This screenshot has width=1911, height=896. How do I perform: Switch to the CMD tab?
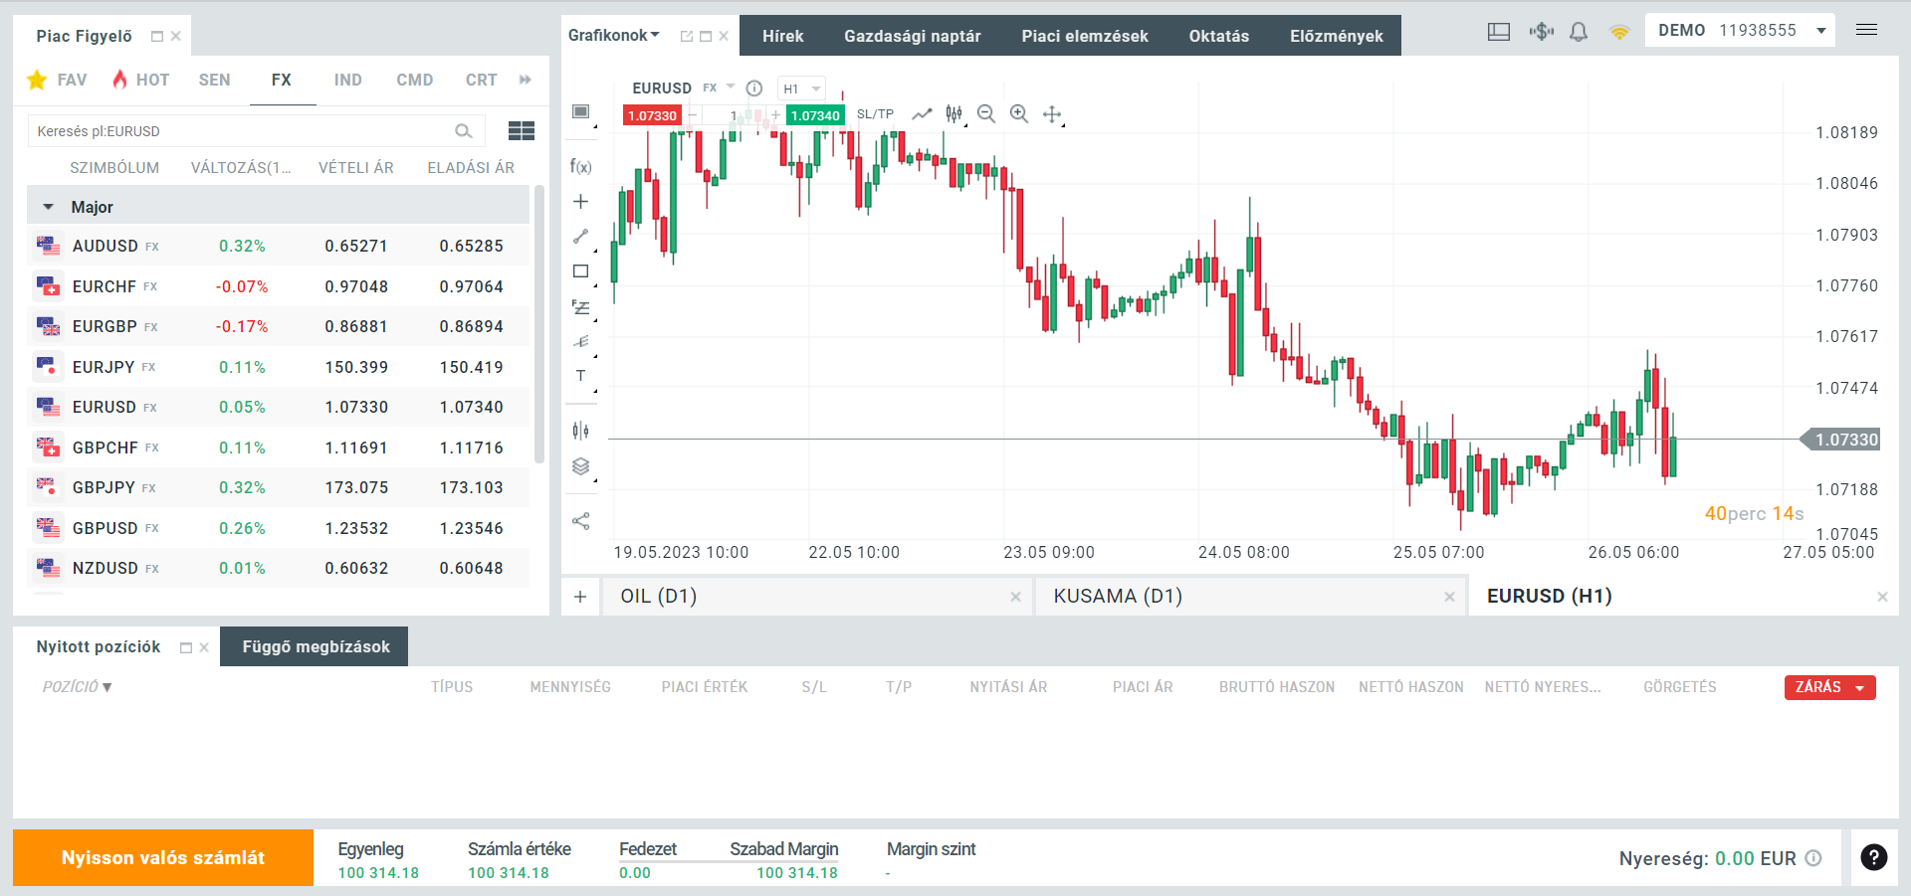[415, 80]
